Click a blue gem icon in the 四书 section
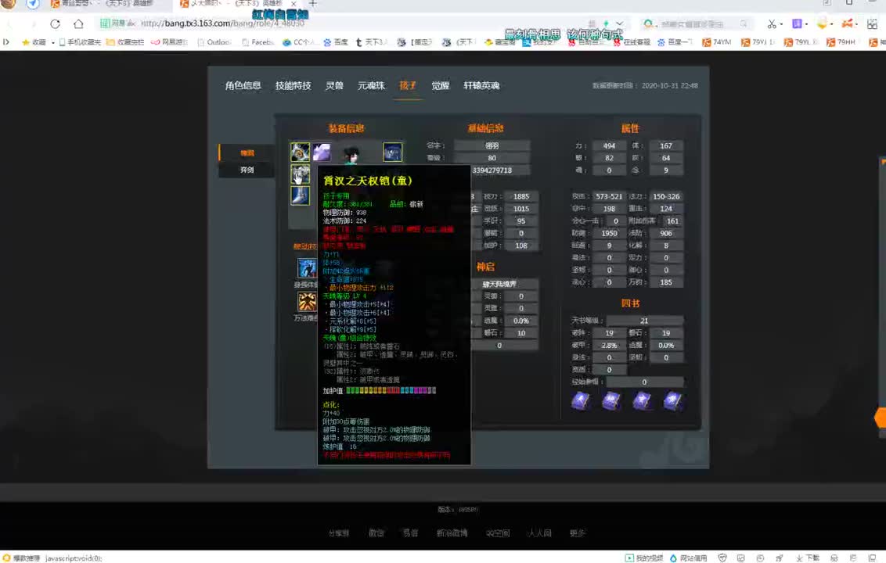Image resolution: width=886 pixels, height=563 pixels. coord(581,400)
